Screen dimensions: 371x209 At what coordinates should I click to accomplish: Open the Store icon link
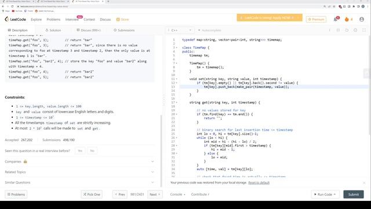122,19
